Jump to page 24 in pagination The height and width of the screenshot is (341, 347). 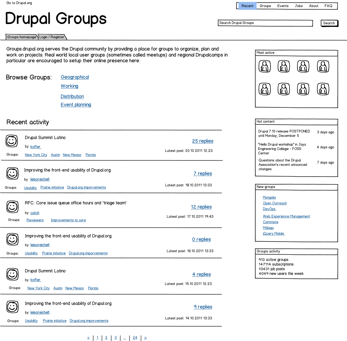[135, 338]
